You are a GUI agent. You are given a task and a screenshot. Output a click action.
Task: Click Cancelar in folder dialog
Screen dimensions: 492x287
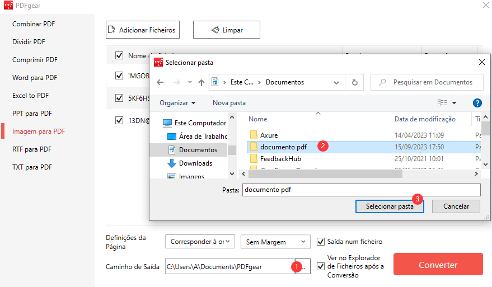click(456, 206)
